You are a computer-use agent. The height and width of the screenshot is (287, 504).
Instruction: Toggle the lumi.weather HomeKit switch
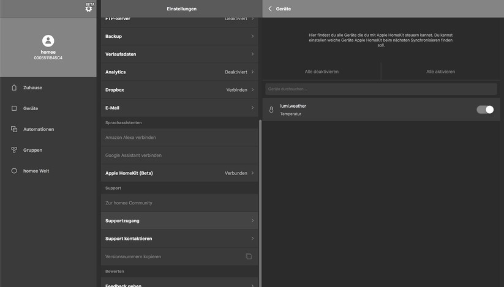click(485, 110)
